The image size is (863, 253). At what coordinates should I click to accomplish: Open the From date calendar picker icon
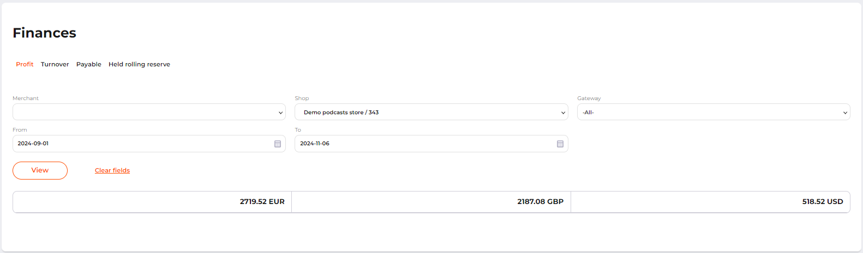point(278,144)
